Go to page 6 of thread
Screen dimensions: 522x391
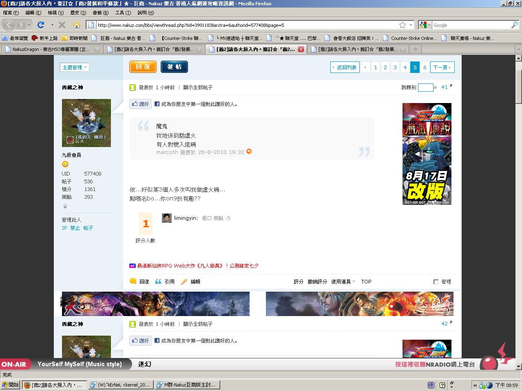425,67
